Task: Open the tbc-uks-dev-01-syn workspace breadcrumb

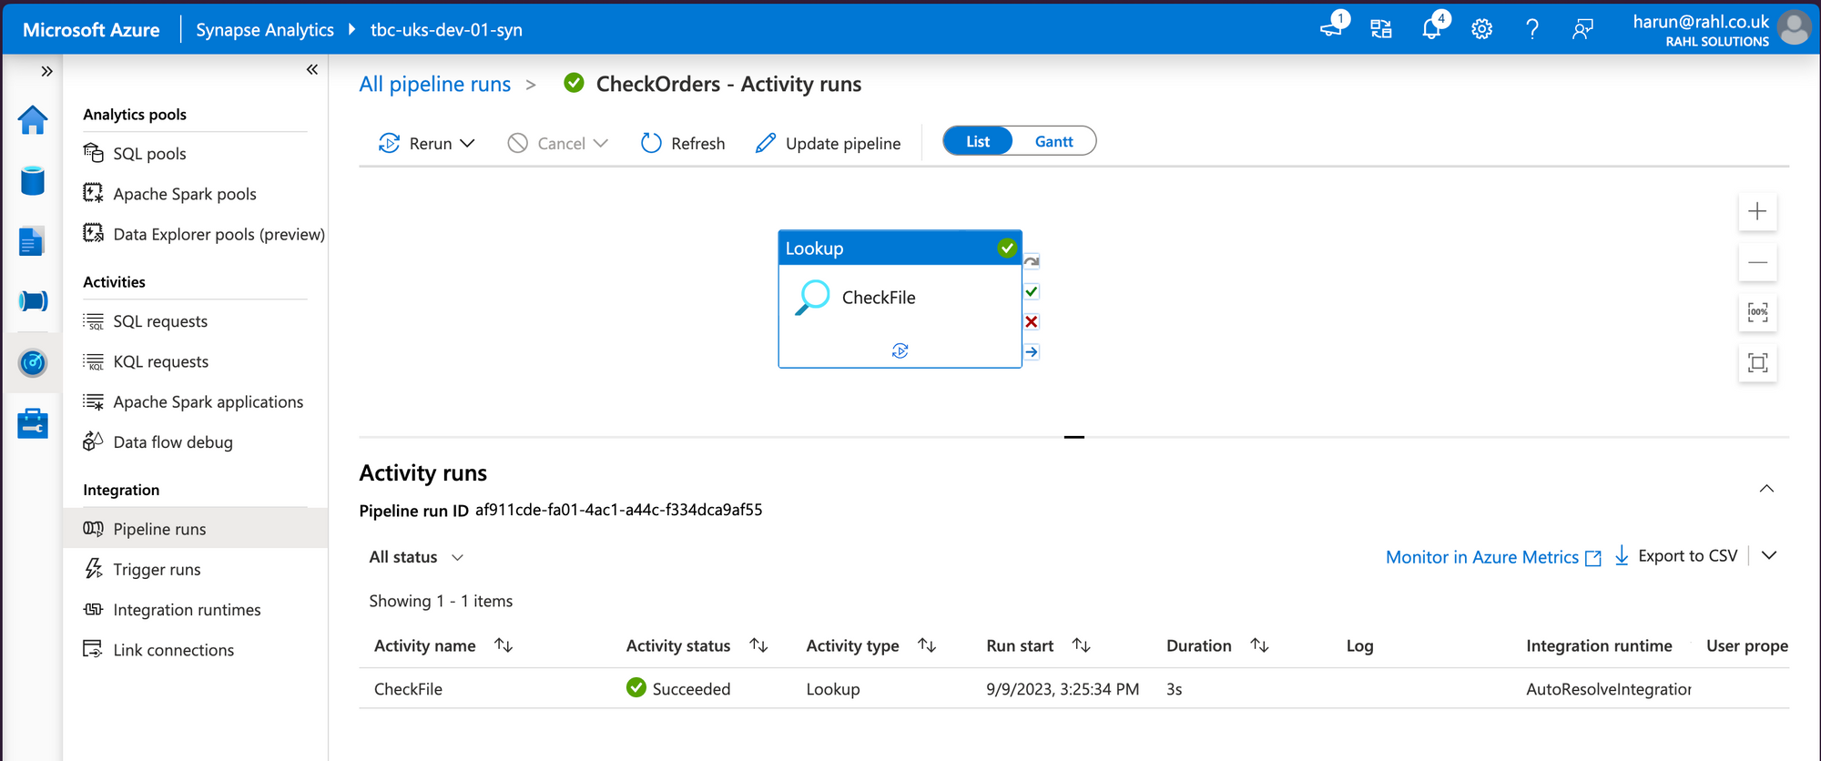Action: [x=446, y=30]
